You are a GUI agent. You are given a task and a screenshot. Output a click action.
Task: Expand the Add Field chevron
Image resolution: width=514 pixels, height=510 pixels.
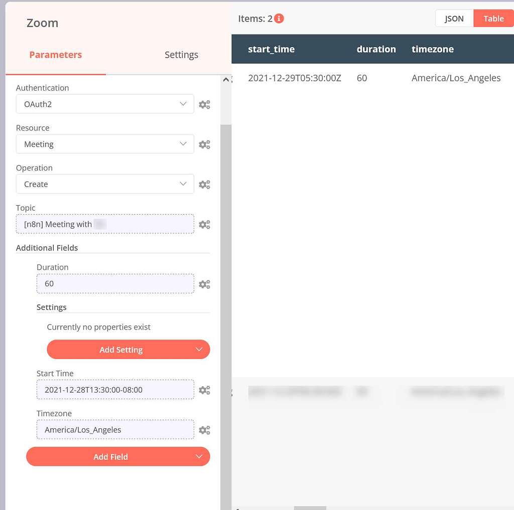(199, 456)
